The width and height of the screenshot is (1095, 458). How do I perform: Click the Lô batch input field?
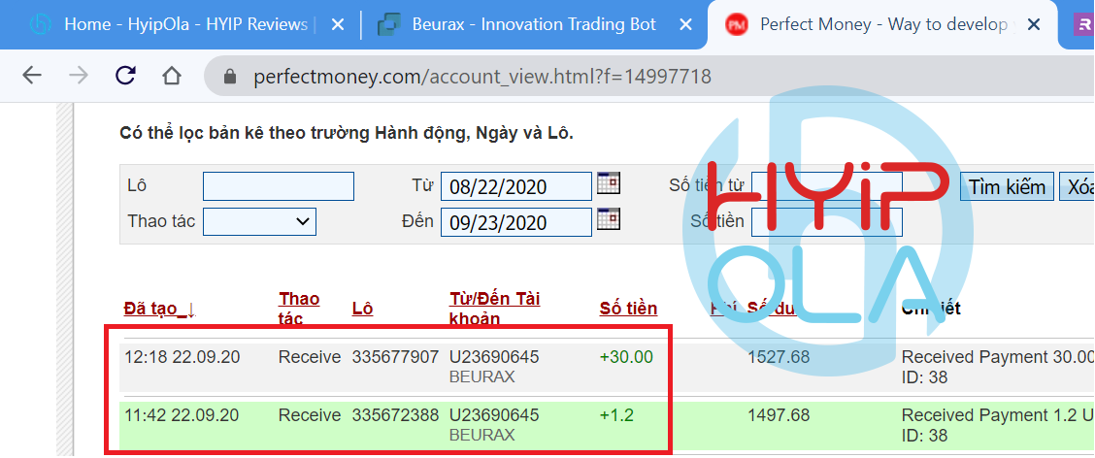click(x=279, y=186)
